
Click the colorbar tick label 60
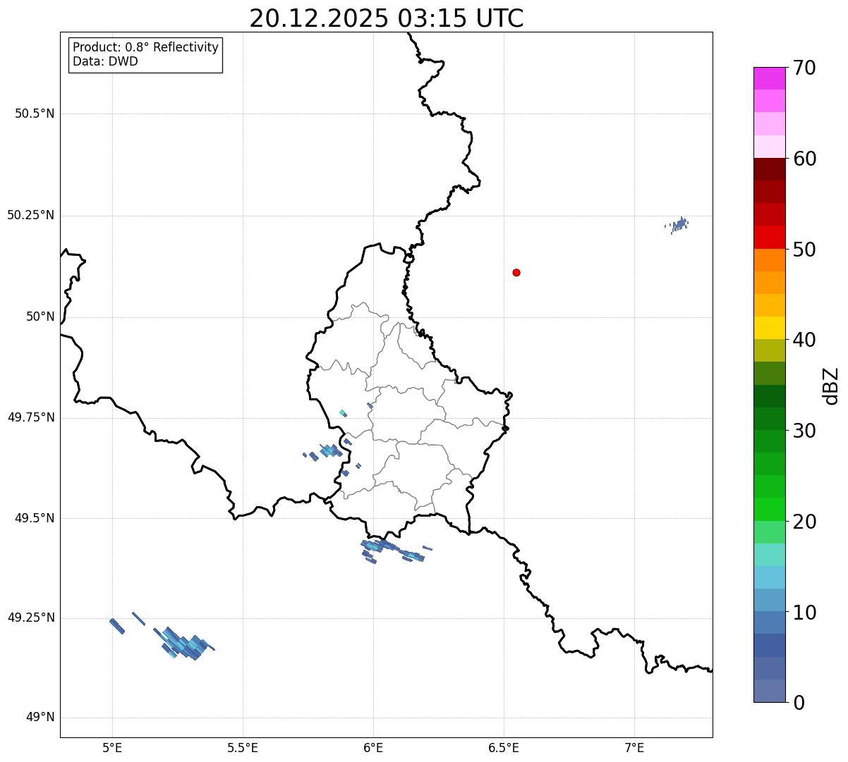coord(805,159)
